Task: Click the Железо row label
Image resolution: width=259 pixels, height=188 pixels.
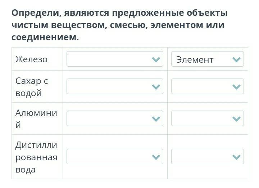Action: (x=31, y=59)
